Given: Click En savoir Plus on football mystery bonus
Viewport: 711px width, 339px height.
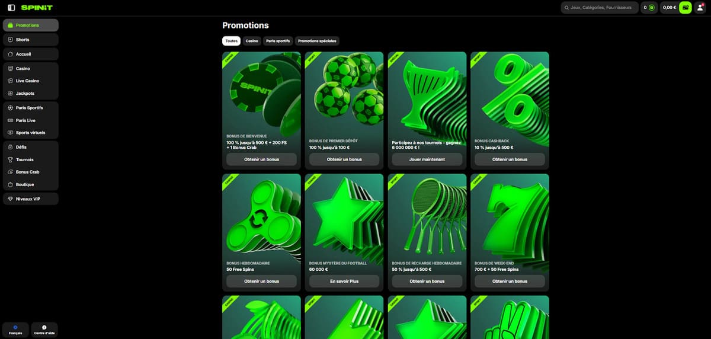Looking at the screenshot, I should (344, 282).
